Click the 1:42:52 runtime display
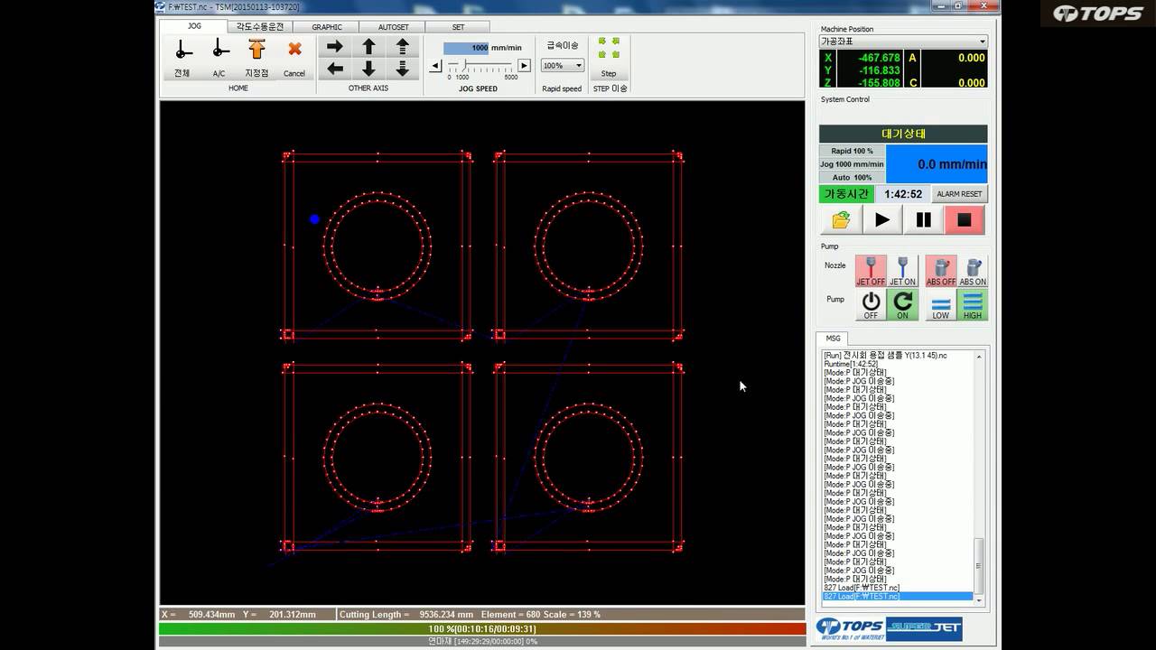 pyautogui.click(x=902, y=194)
